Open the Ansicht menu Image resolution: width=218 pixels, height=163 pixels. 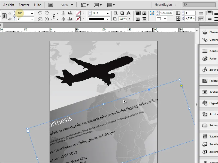[9, 5]
